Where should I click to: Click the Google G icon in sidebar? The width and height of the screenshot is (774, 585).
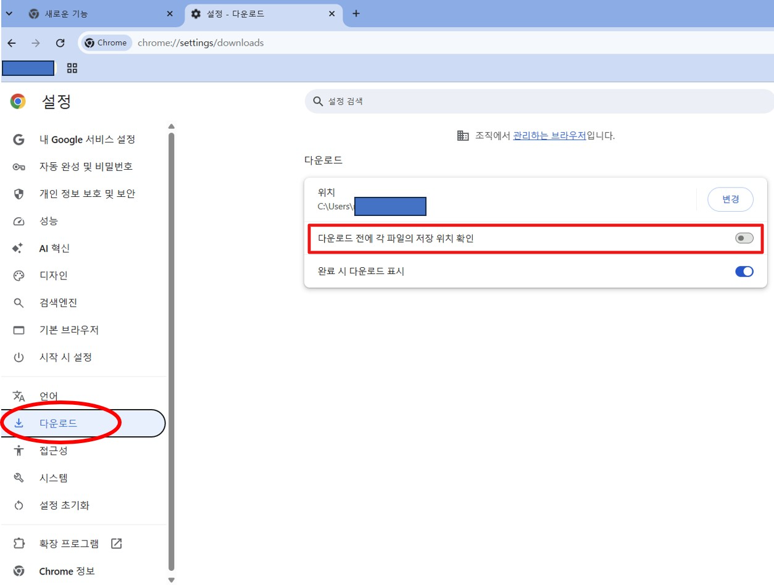click(19, 139)
